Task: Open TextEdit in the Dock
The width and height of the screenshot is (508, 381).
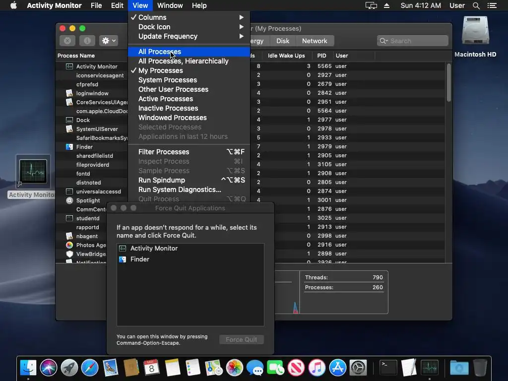Action: pyautogui.click(x=409, y=368)
